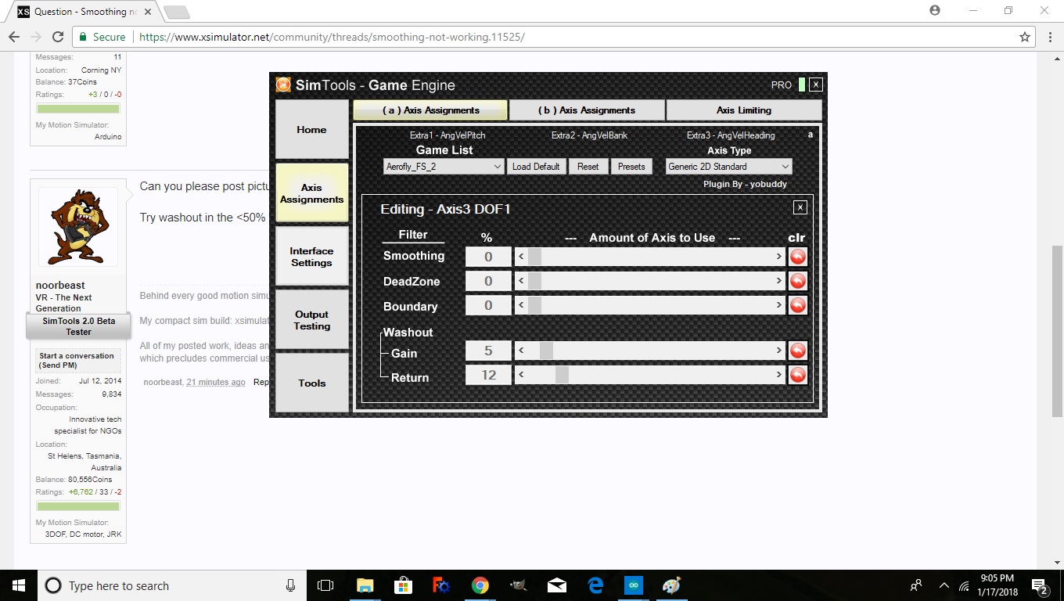Screen dimensions: 1064x601
Task: Click the Gain slider left arrow
Action: click(521, 351)
